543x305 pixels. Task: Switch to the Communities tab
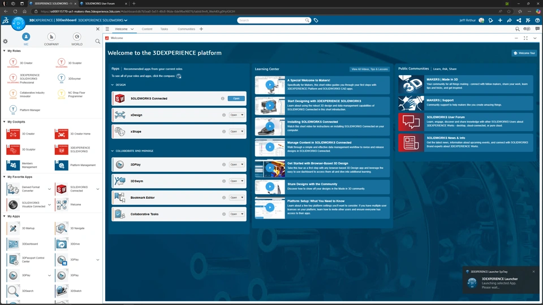tap(186, 29)
